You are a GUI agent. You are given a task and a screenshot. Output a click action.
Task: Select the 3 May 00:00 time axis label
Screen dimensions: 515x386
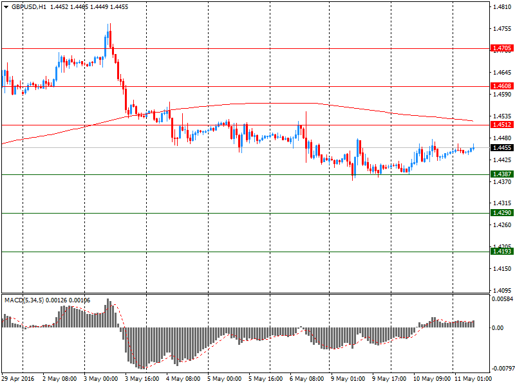click(x=101, y=379)
